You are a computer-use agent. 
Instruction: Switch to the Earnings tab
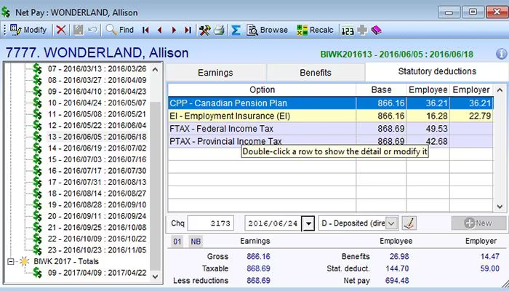[x=215, y=73]
